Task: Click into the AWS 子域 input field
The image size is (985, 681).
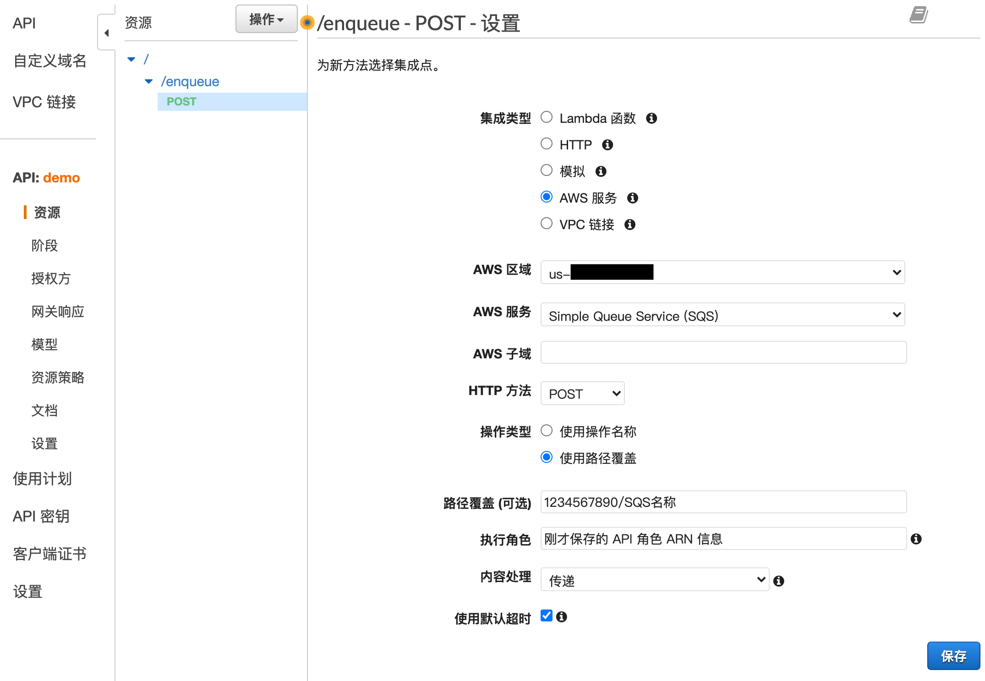Action: coord(723,353)
